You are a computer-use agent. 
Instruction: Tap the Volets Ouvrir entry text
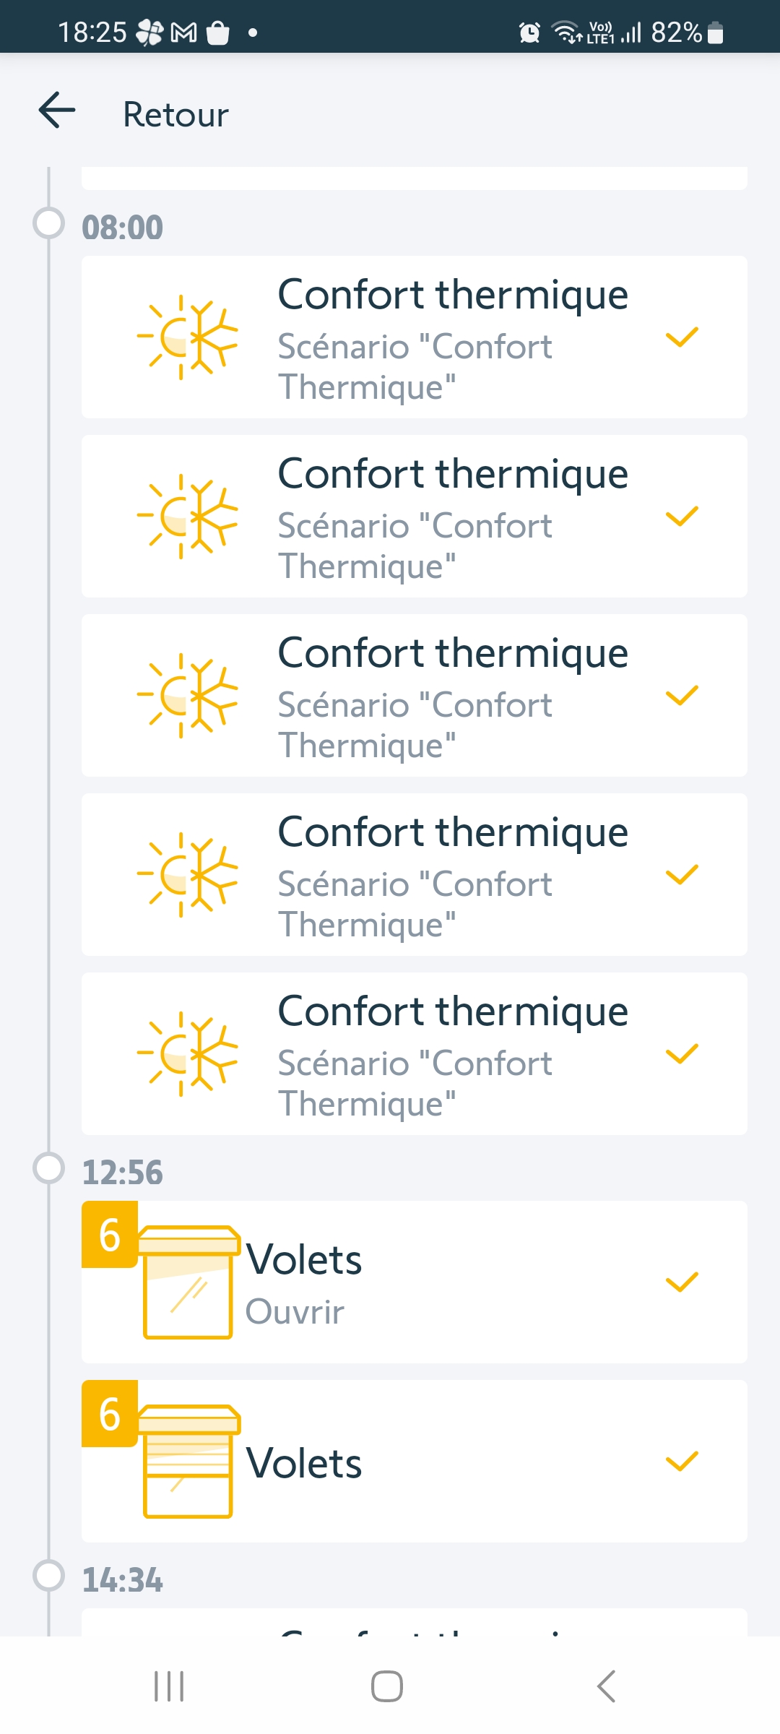coord(303,1283)
